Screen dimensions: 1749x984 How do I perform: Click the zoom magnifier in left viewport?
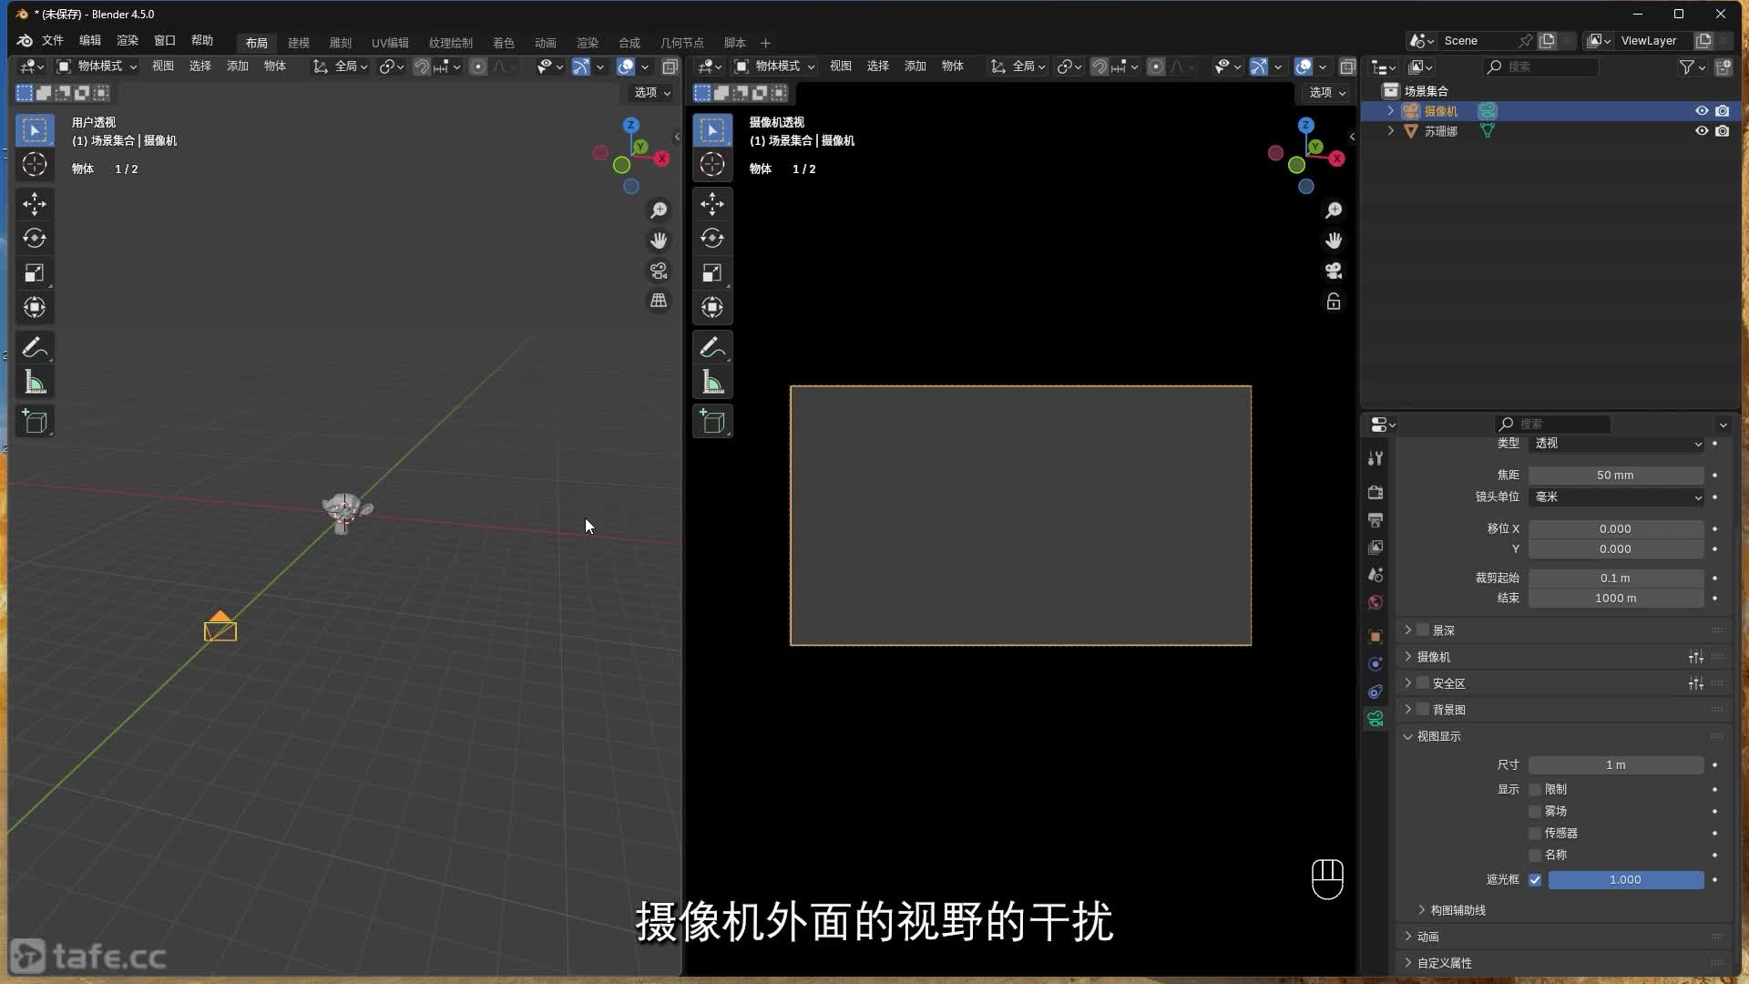659,210
